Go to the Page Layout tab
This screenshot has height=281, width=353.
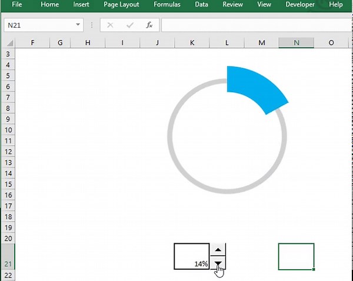121,5
